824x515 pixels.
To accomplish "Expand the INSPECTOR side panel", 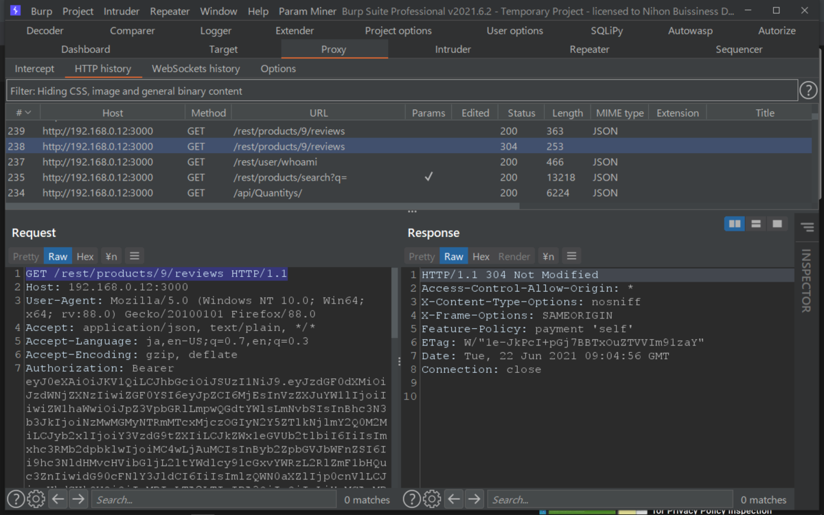I will 807,281.
